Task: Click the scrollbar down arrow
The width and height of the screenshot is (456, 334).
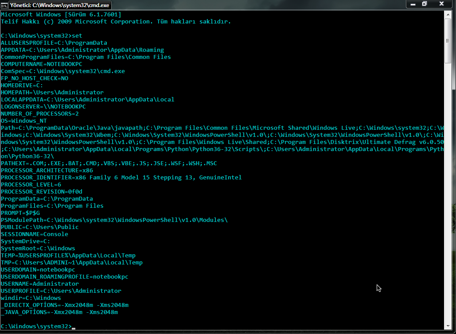Action: pyautogui.click(x=448, y=326)
